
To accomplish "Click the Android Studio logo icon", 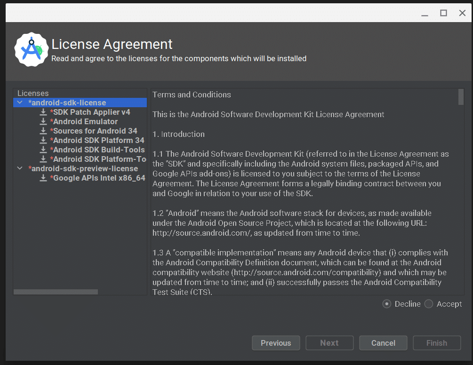I will [32, 50].
